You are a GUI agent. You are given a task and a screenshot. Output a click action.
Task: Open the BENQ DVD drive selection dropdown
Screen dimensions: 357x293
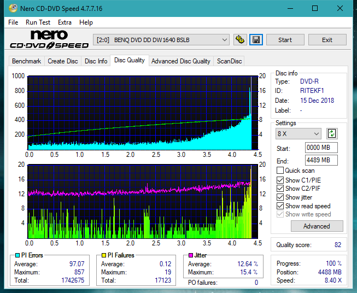click(161, 40)
